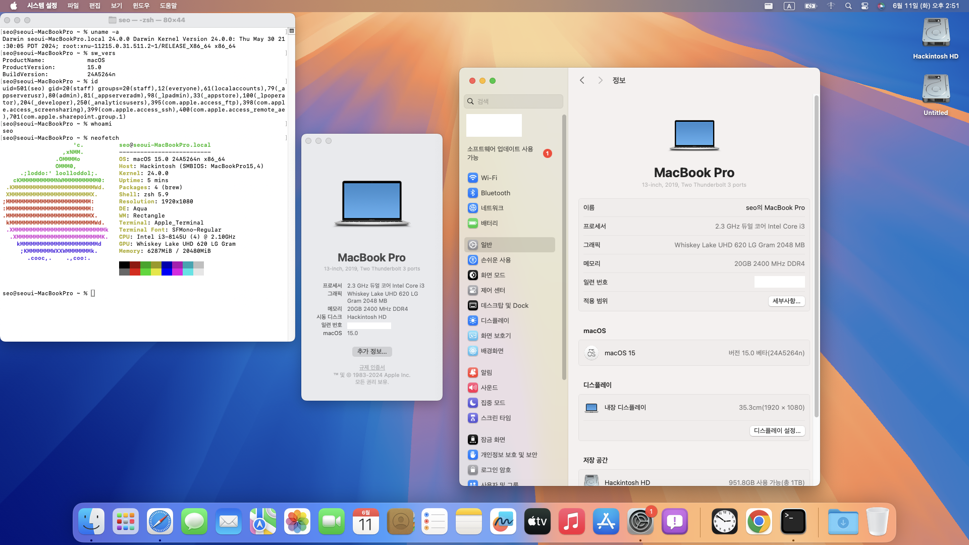This screenshot has height=545, width=969.
Task: Open 디스플레이 in sidebar
Action: [510, 320]
